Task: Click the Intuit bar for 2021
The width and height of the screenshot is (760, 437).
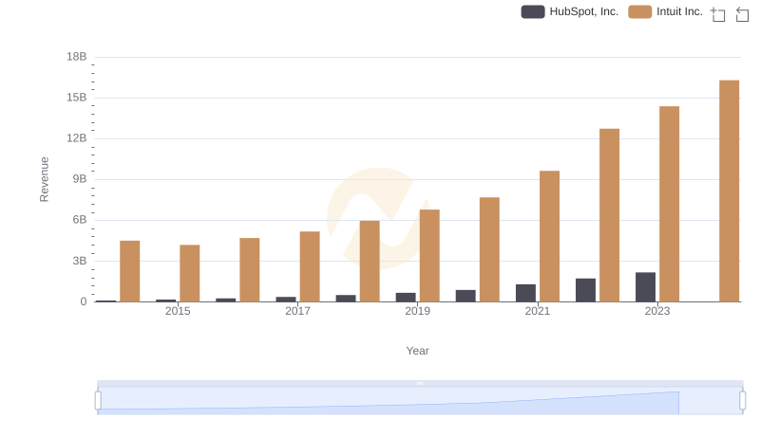Action: [x=549, y=236]
